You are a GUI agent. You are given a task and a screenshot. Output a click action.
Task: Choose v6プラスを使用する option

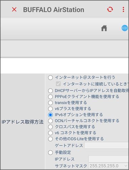[x=50, y=109]
